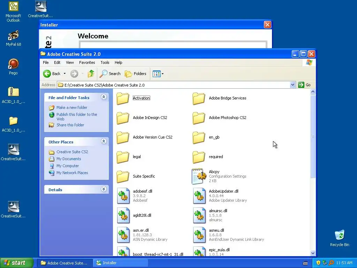Viewport: 357px width, 268px height.
Task: Select the required folder
Action: [208, 157]
